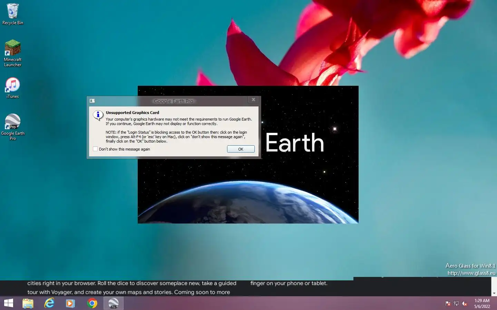Image resolution: width=497 pixels, height=310 pixels.
Task: Select the Recycle Bin desktop icon
Action: pos(13,14)
